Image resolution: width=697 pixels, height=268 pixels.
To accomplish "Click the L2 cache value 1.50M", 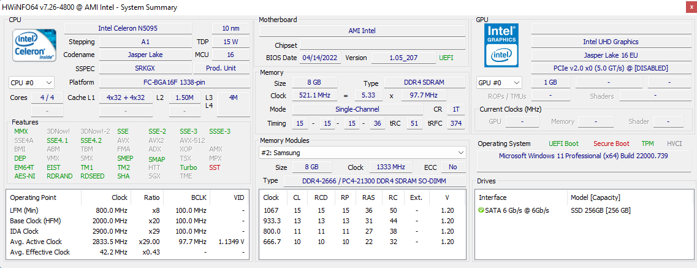I will (185, 98).
